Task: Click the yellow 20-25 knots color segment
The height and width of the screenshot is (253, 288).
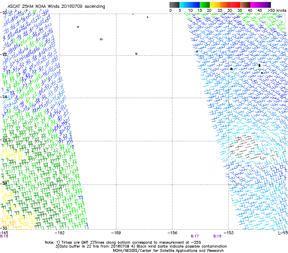Action: 215,5
